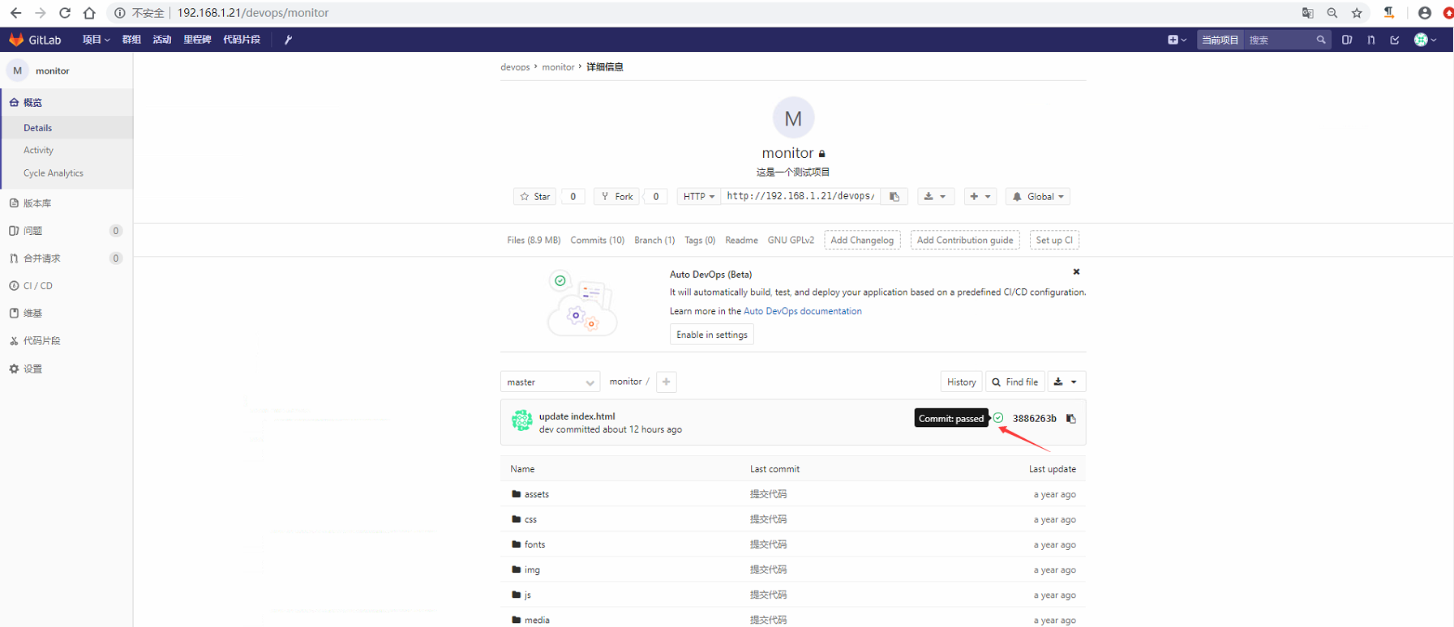Open the master branch selector
The width and height of the screenshot is (1454, 627).
pyautogui.click(x=551, y=382)
